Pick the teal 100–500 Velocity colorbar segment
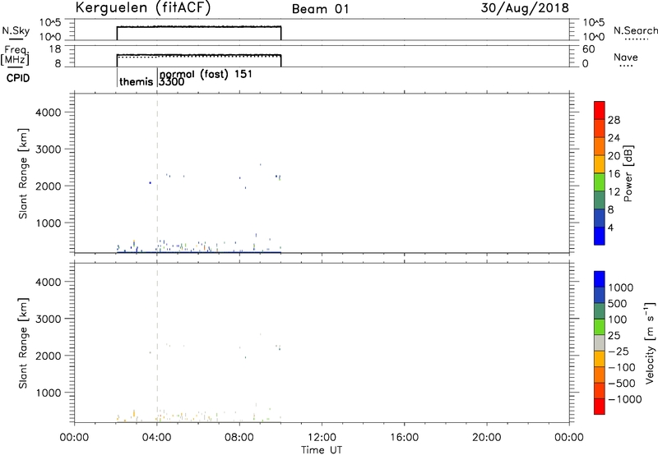Screen dimensions: 658x455 coord(600,311)
